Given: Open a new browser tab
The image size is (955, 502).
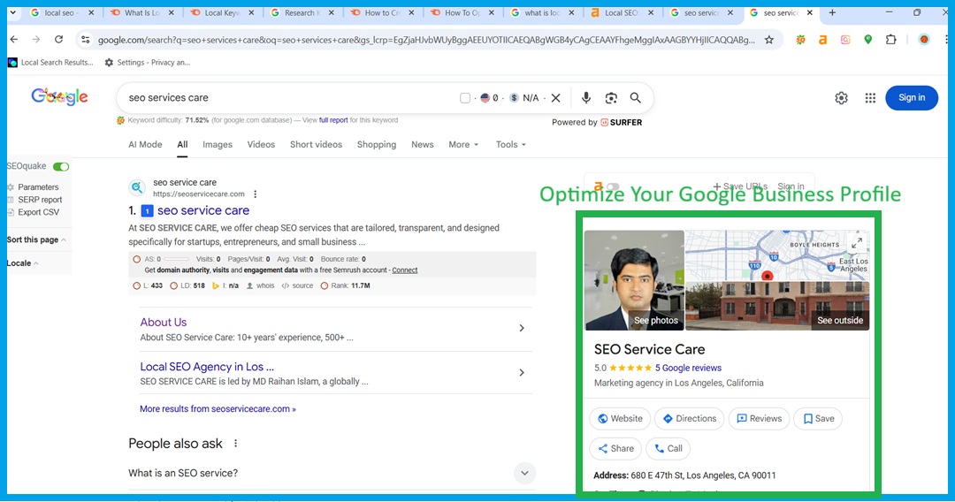Looking at the screenshot, I should 832,12.
